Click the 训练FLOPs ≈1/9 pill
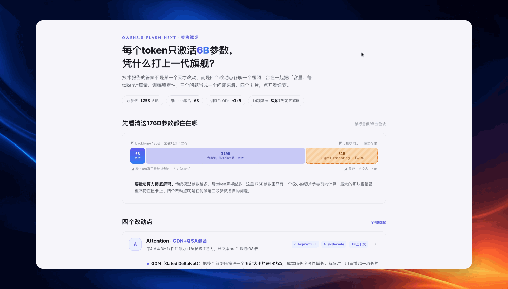The height and width of the screenshot is (289, 508). click(x=226, y=101)
